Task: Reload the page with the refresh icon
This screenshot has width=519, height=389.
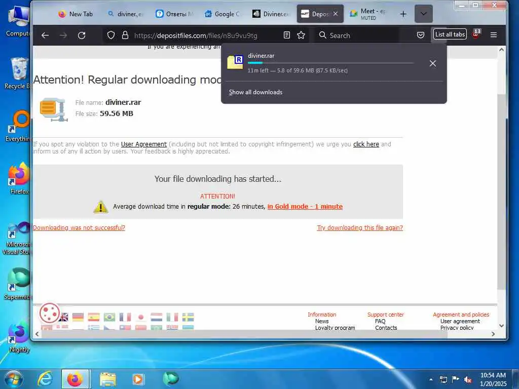Action: pyautogui.click(x=82, y=35)
